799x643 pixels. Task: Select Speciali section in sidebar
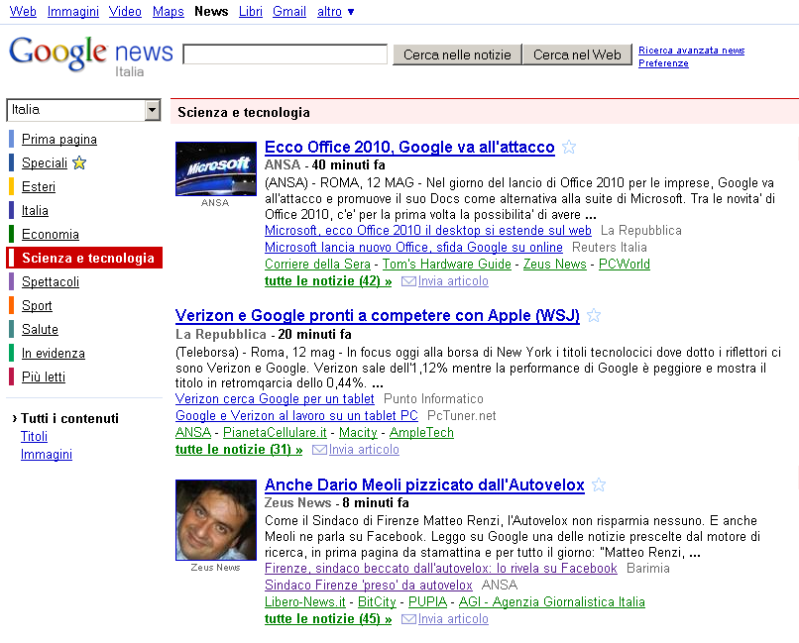45,162
